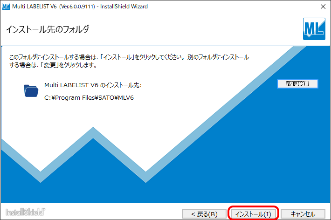This screenshot has width=331, height=220.
Task: Click the インストール(I) button
Action: (x=253, y=214)
